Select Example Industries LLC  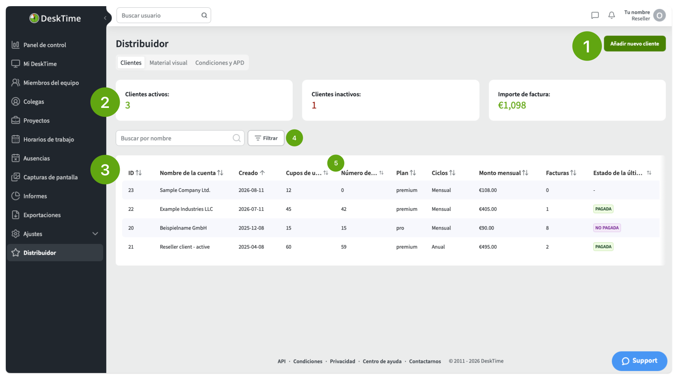coord(186,209)
